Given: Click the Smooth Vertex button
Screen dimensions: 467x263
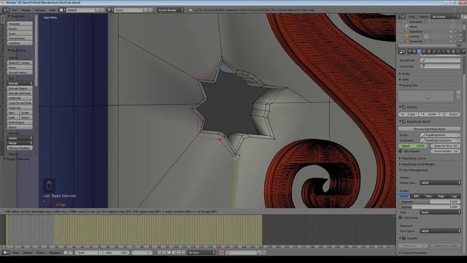Looking at the screenshot, I should pos(20,72).
